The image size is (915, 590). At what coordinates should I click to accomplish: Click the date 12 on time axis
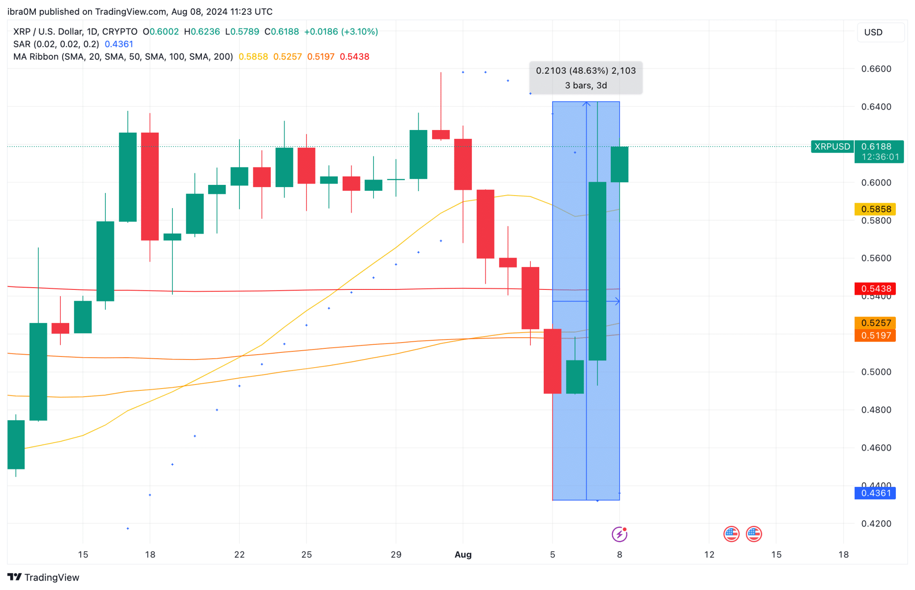709,554
